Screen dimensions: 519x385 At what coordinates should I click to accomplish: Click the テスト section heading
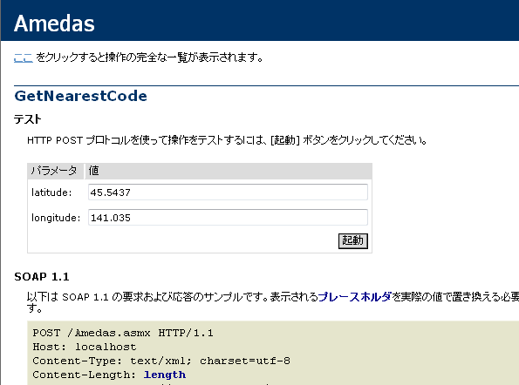(x=28, y=119)
